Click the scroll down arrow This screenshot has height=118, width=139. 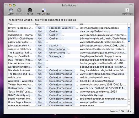(129, 104)
